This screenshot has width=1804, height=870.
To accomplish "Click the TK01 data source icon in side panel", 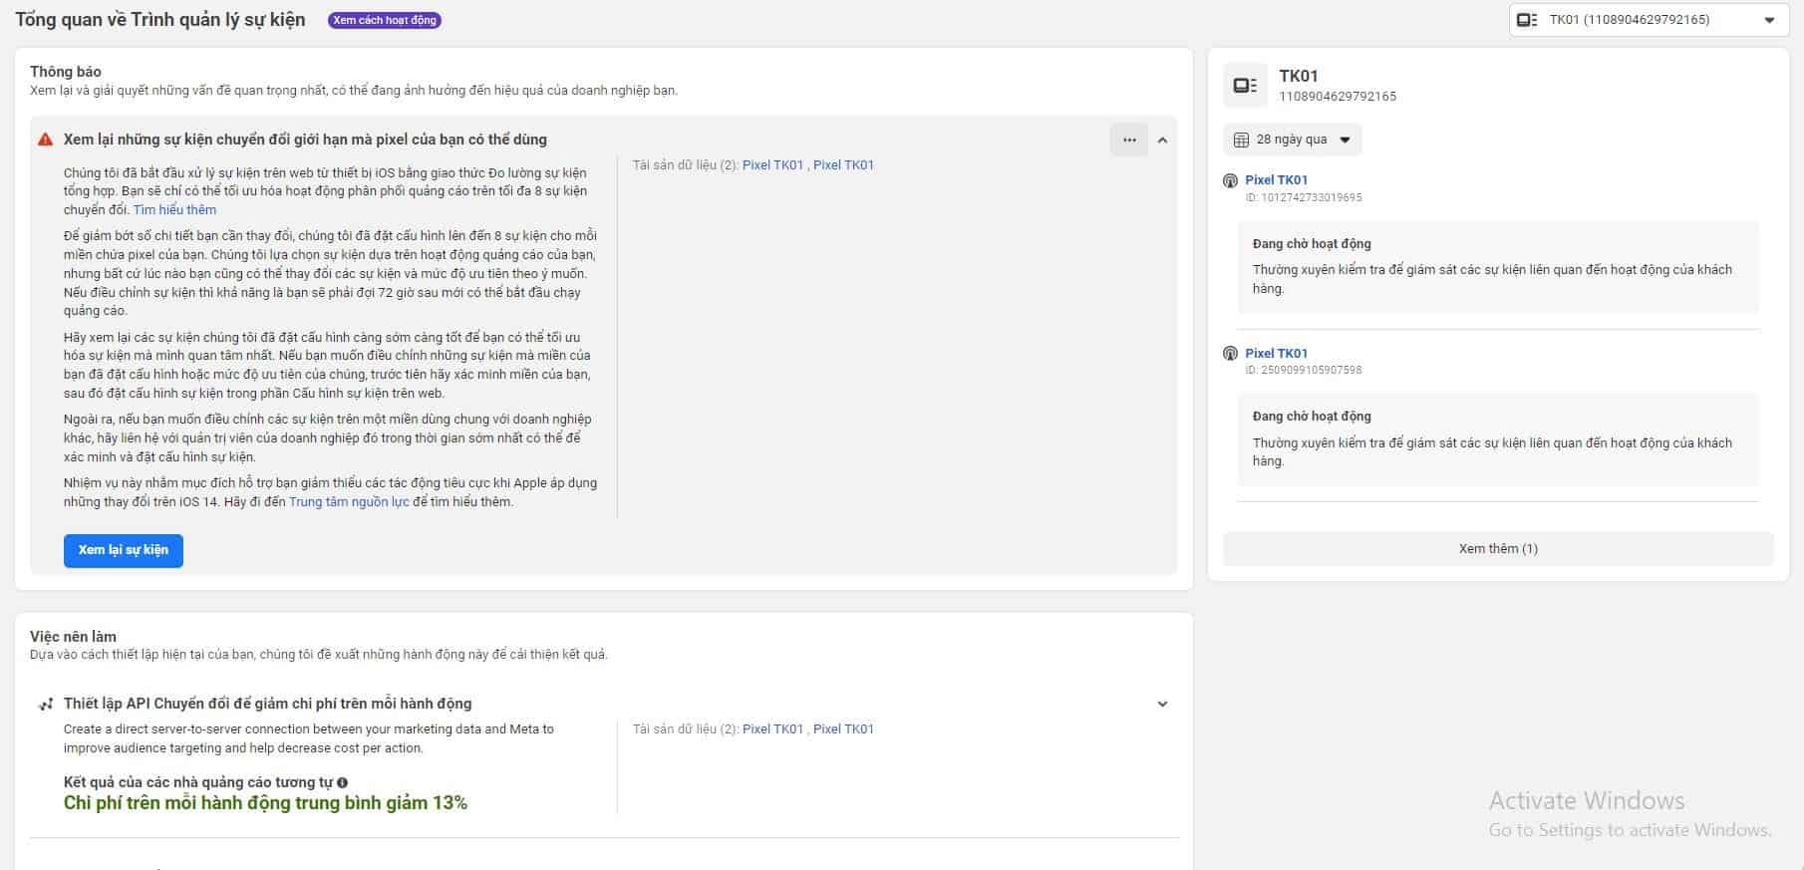I will 1245,86.
